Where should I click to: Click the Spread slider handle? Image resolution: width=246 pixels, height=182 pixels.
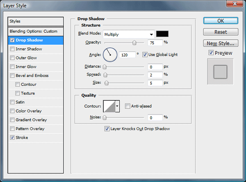[105, 75]
